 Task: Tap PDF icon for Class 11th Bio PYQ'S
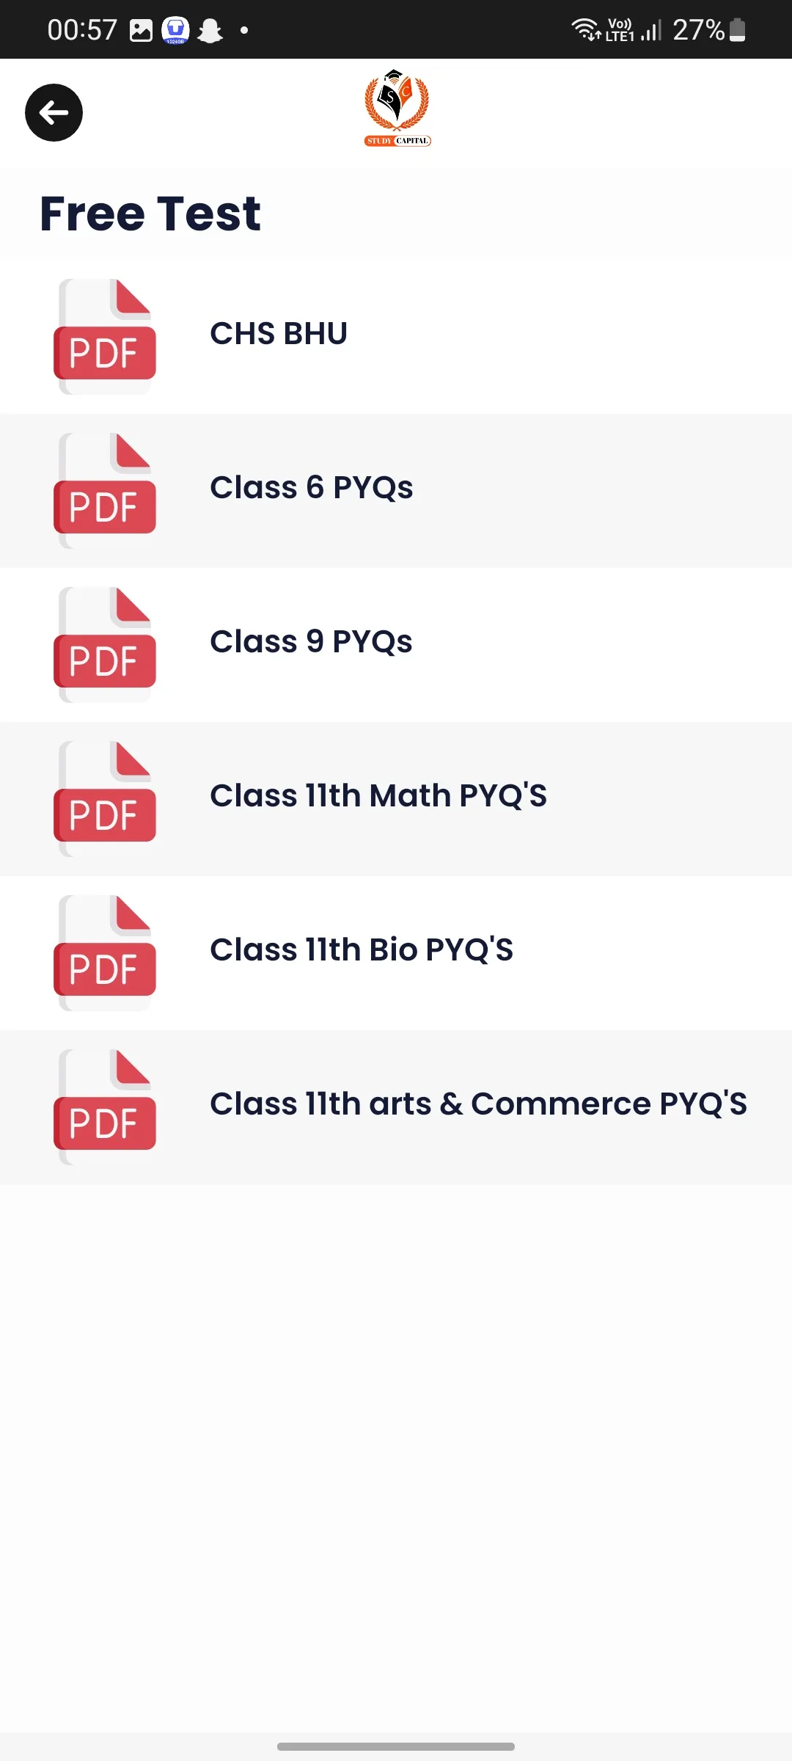[x=105, y=953]
